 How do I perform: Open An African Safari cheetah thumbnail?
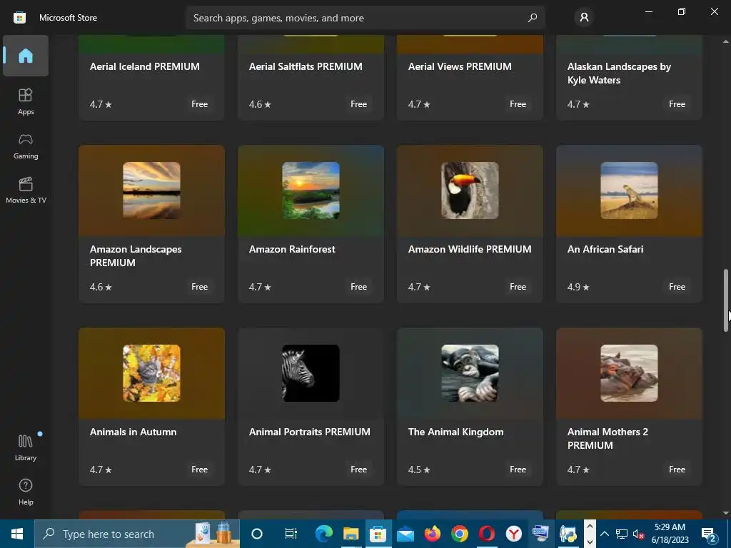630,191
